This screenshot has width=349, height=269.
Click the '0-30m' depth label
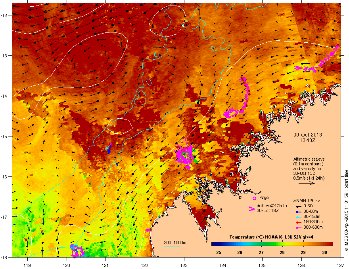coord(310,206)
